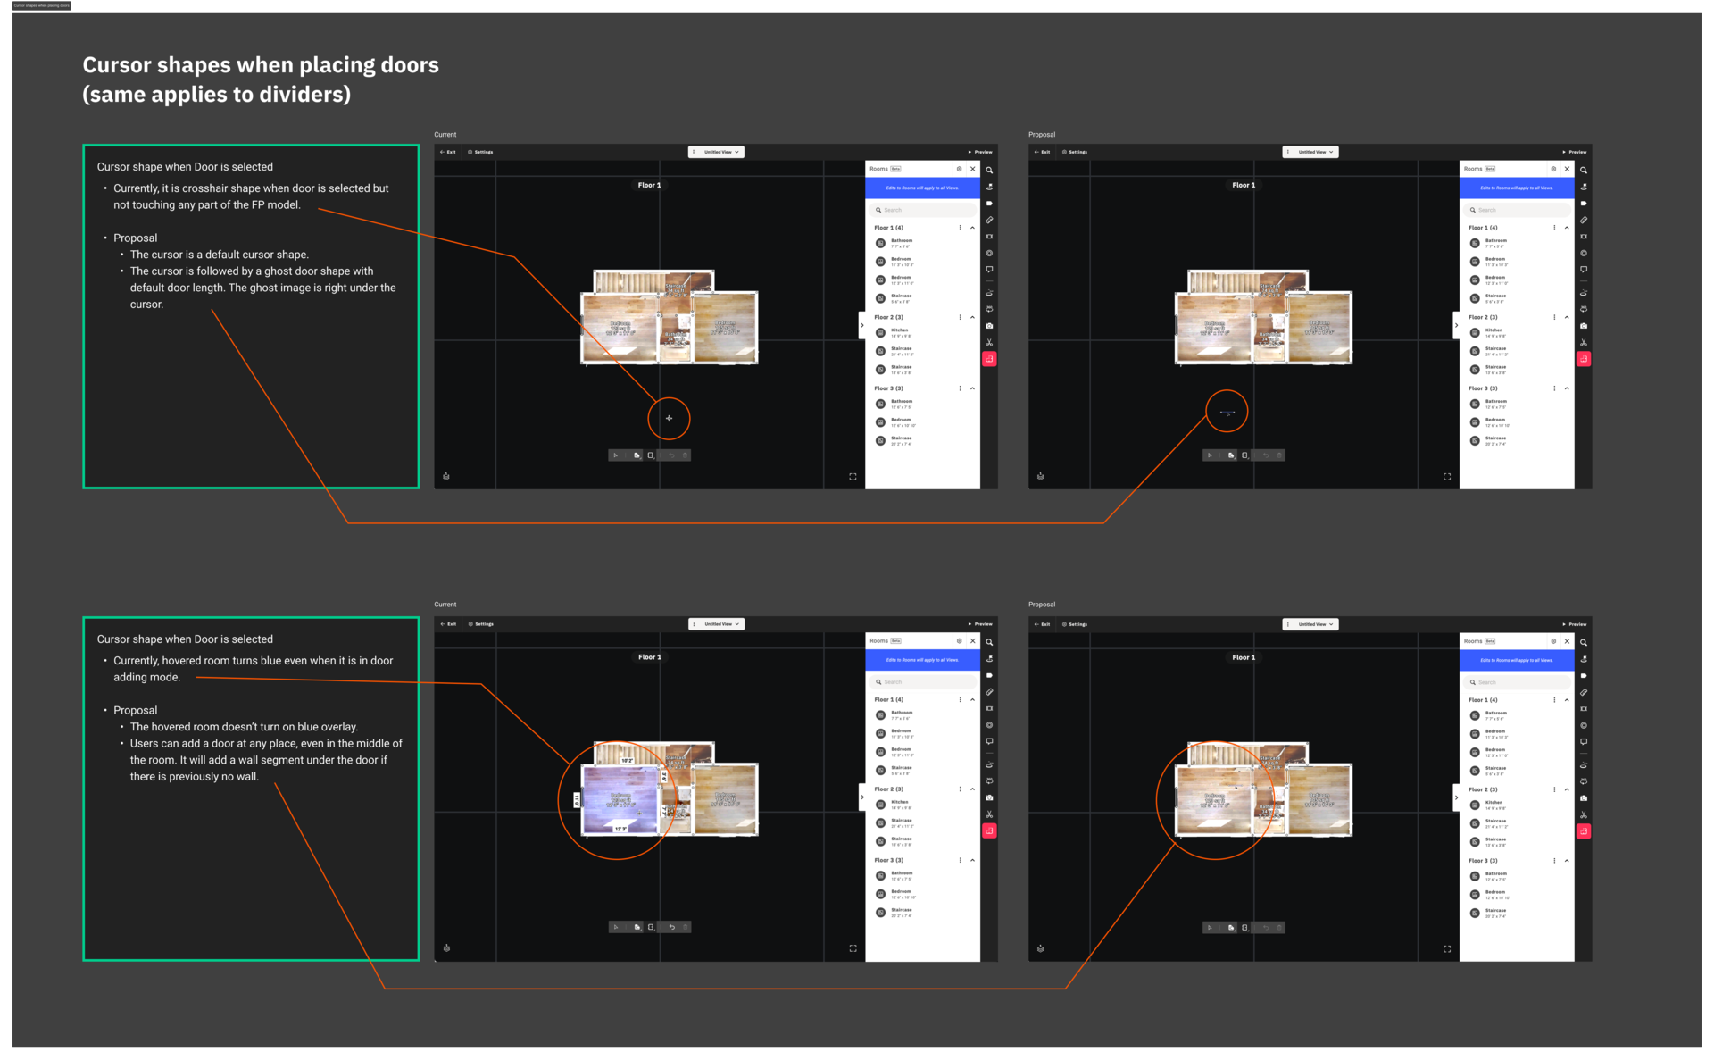
Task: Click the fullscreen icon in top Proposal mockup canvas
Action: click(x=1447, y=477)
